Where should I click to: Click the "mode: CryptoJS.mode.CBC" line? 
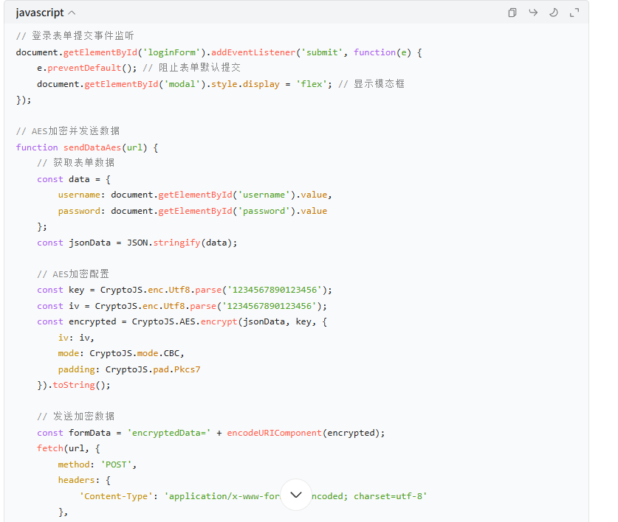pyautogui.click(x=121, y=353)
